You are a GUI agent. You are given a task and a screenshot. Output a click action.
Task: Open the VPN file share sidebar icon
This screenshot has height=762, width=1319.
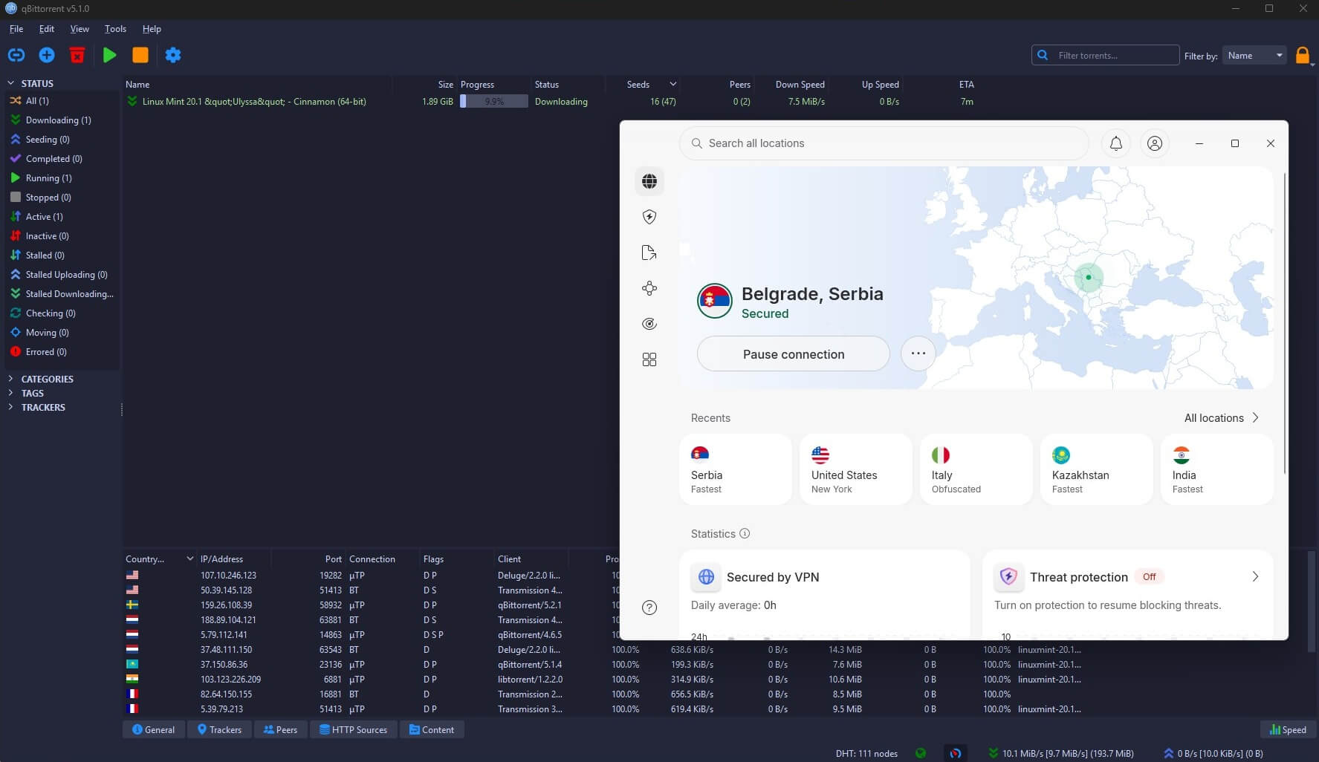click(649, 253)
